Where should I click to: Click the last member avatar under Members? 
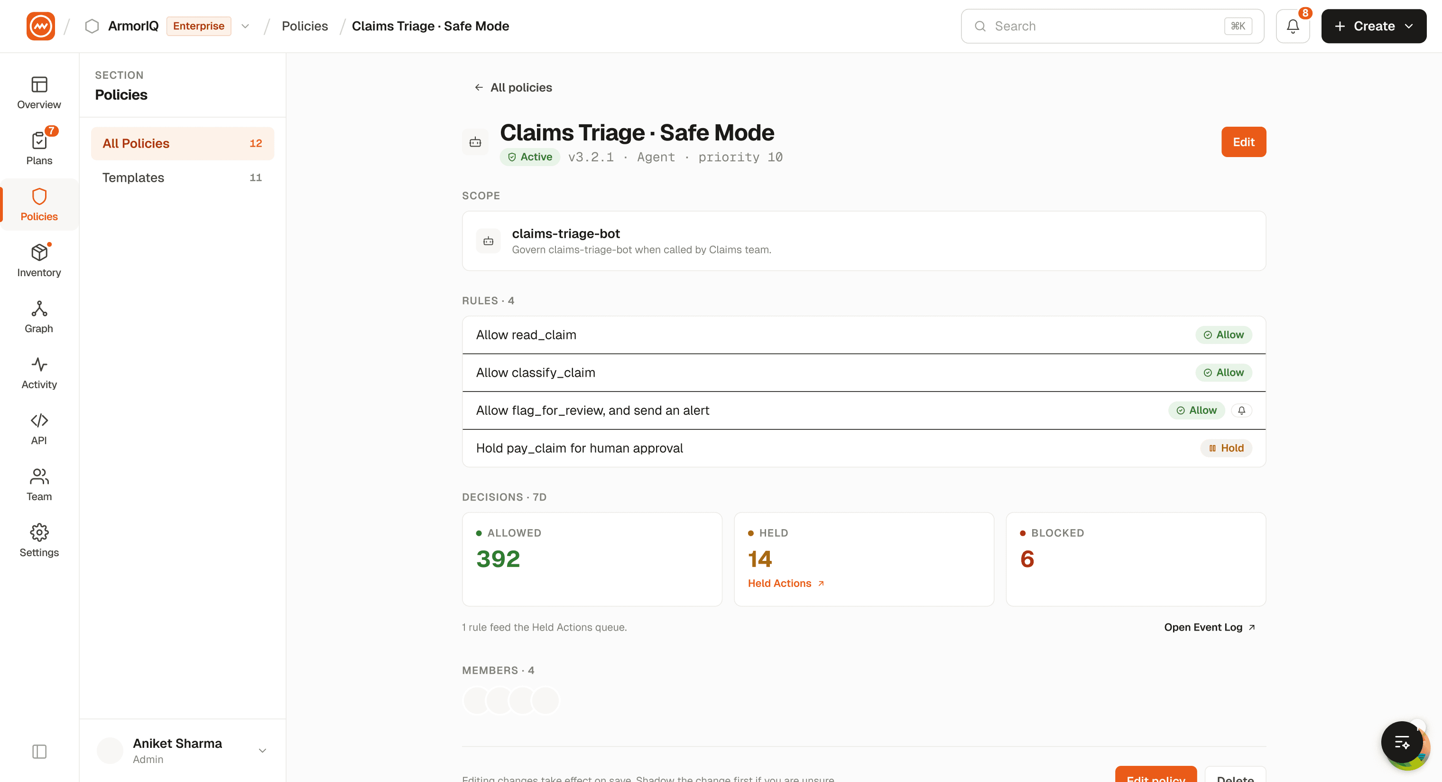point(545,700)
